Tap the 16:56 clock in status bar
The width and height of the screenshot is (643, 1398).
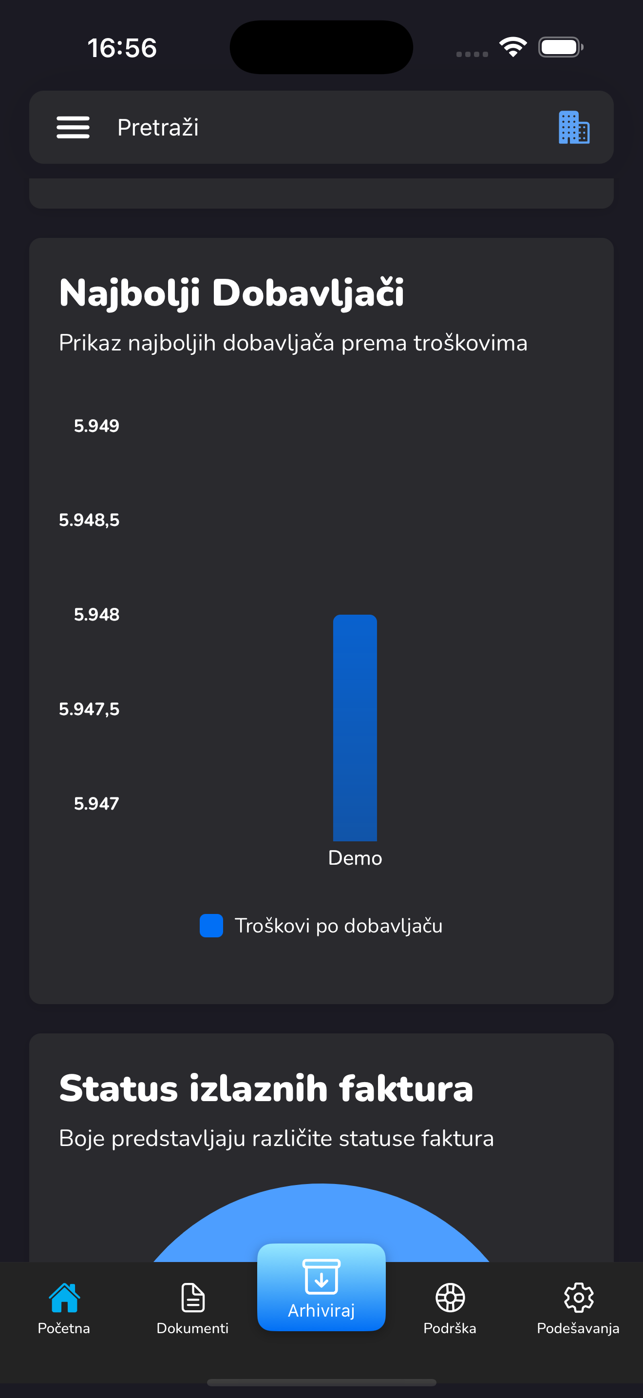point(122,48)
